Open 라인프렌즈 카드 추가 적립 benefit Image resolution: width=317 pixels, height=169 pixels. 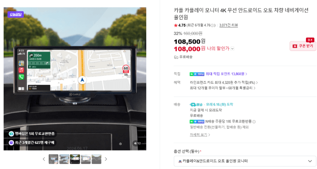pyautogui.click(x=223, y=83)
